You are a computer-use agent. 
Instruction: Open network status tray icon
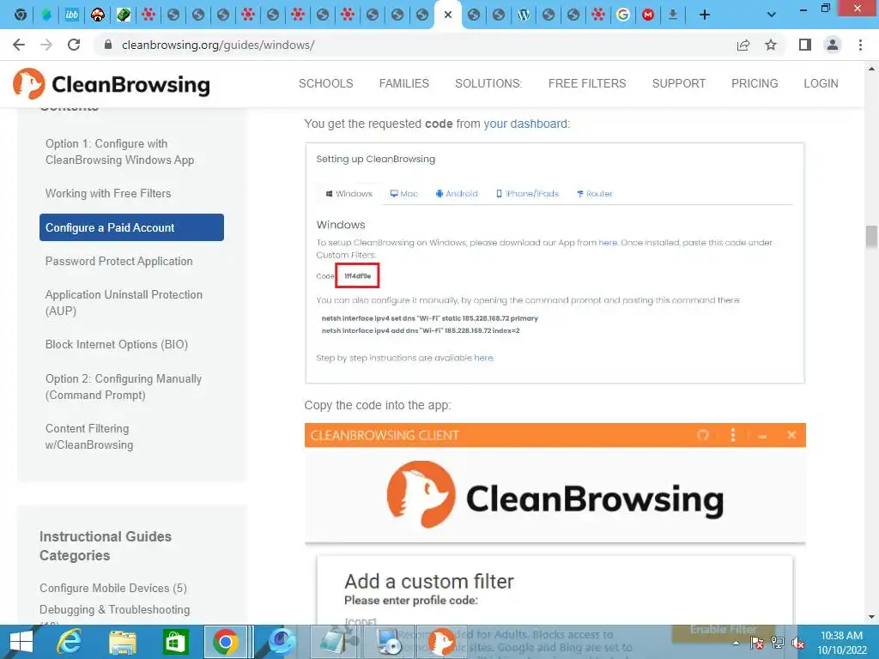[x=778, y=643]
